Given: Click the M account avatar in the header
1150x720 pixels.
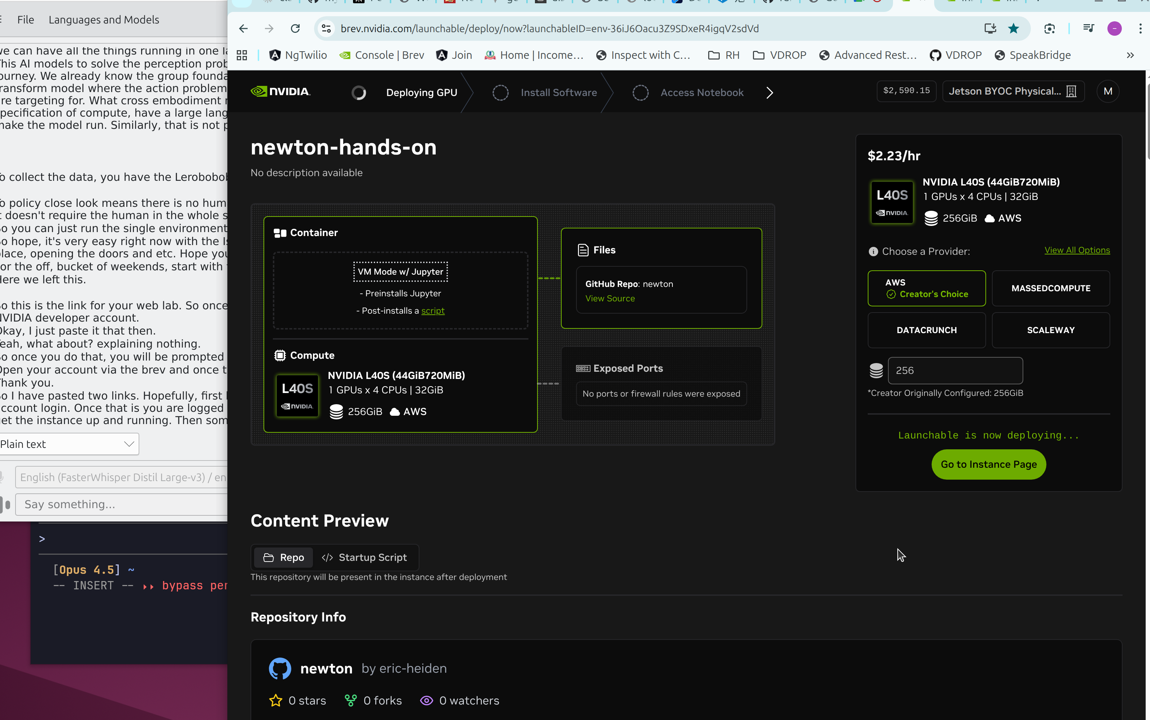Looking at the screenshot, I should [1108, 91].
